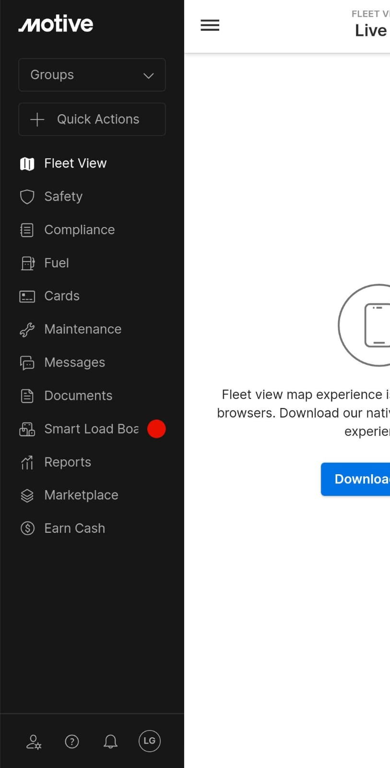The width and height of the screenshot is (390, 768).
Task: Go to Documents in the sidebar
Action: pyautogui.click(x=78, y=396)
